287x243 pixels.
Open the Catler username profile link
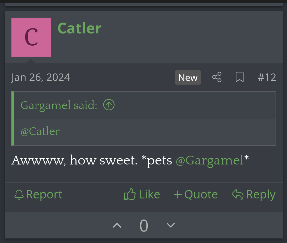(x=79, y=28)
